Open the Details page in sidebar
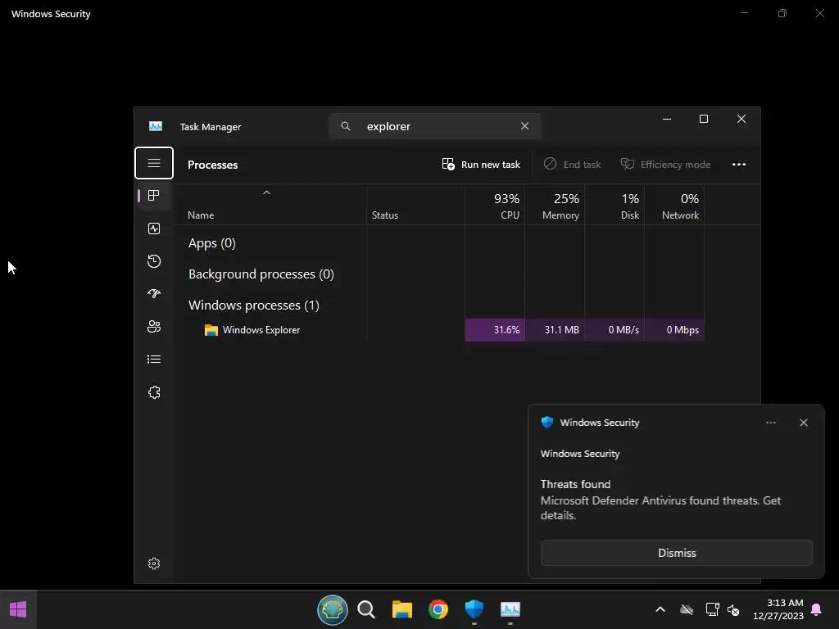The image size is (839, 629). (x=153, y=359)
